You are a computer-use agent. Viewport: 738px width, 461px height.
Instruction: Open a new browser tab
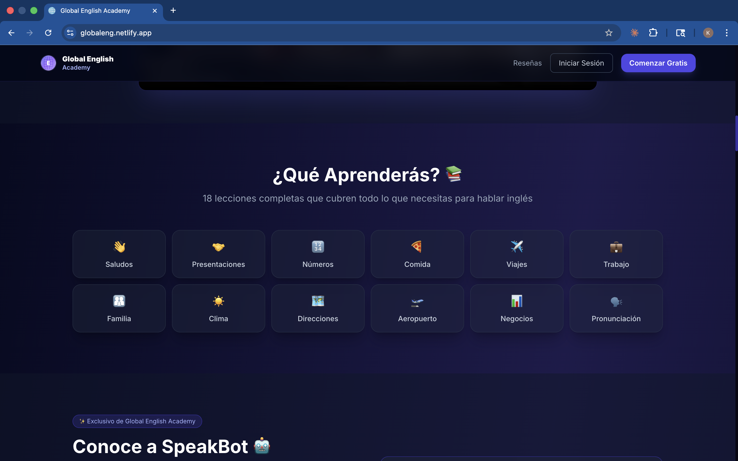[x=173, y=11]
